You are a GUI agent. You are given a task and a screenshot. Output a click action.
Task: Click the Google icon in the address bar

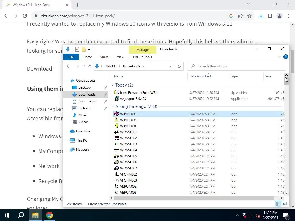point(231,16)
